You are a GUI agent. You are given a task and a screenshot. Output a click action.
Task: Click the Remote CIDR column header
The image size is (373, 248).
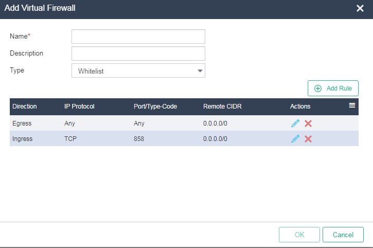[222, 107]
